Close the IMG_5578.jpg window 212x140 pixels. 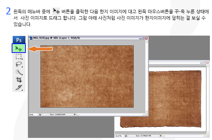[146, 38]
